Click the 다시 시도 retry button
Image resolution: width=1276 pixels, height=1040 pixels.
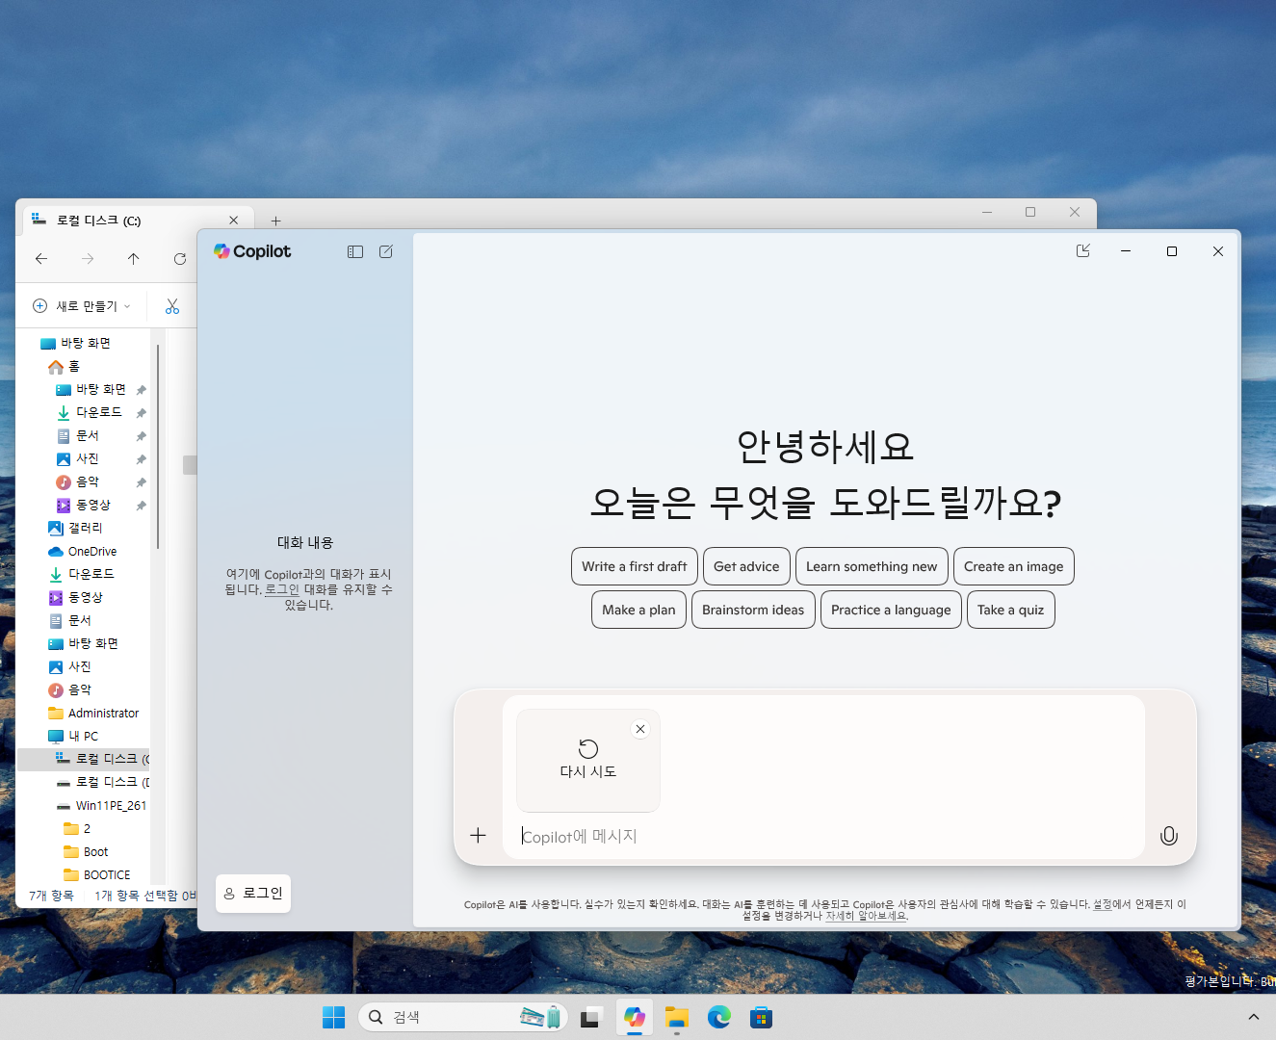coord(588,761)
